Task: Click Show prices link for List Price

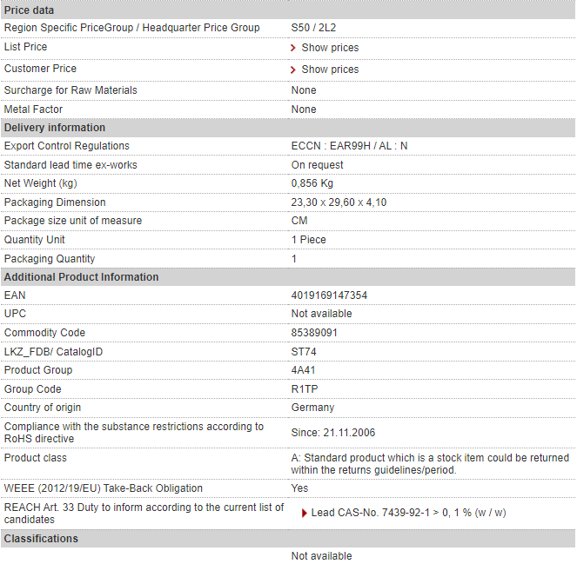Action: click(330, 48)
